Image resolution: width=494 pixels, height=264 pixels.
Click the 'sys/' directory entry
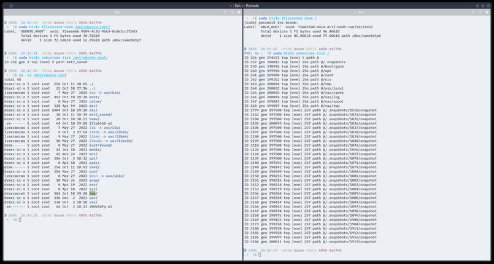tap(93, 189)
